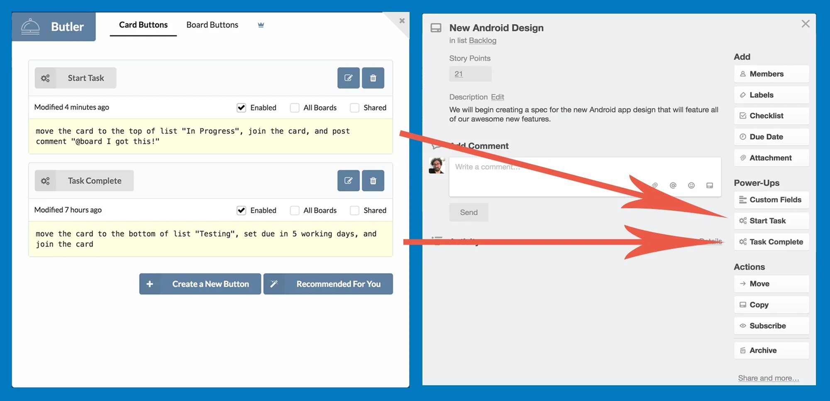
Task: Click gears icon beside Task Complete button
Action: tap(45, 181)
